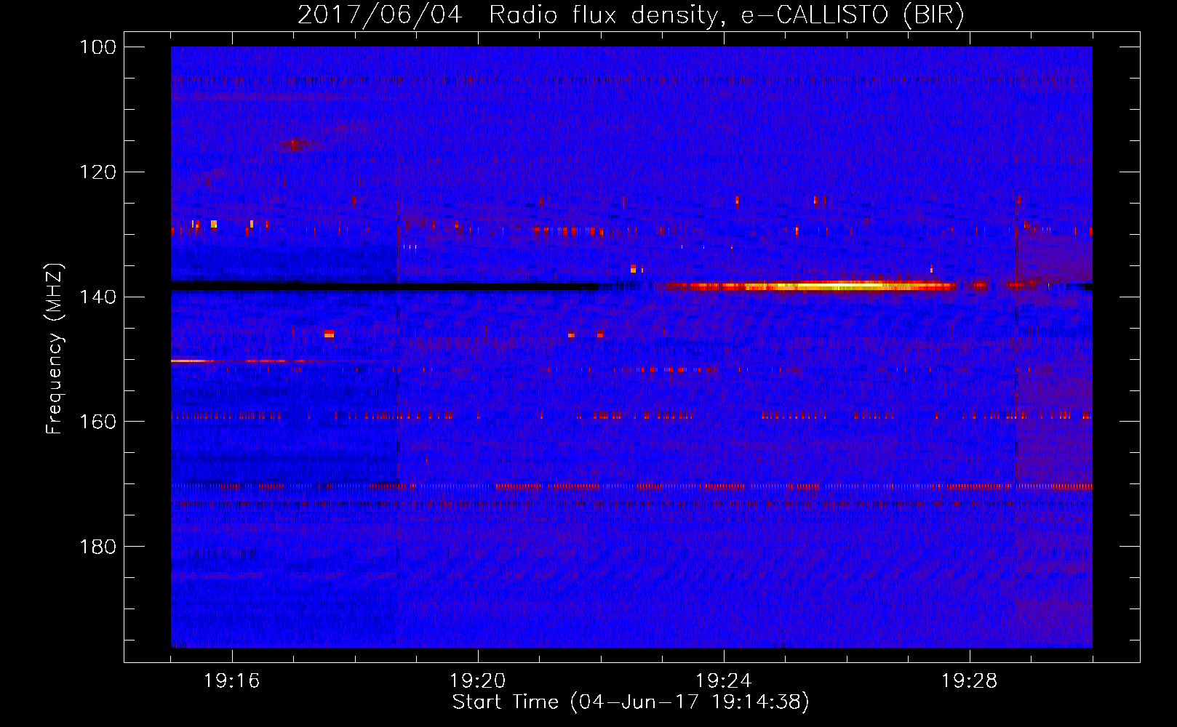Click the 180 frequency axis label
Viewport: 1177px width, 727px height.
click(97, 547)
